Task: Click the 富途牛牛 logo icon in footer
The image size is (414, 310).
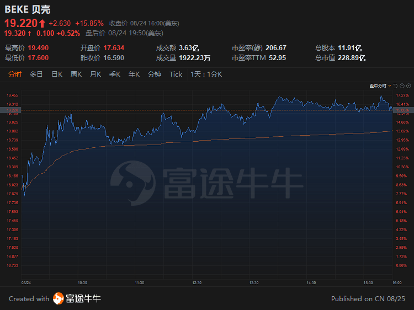Action: 59,298
